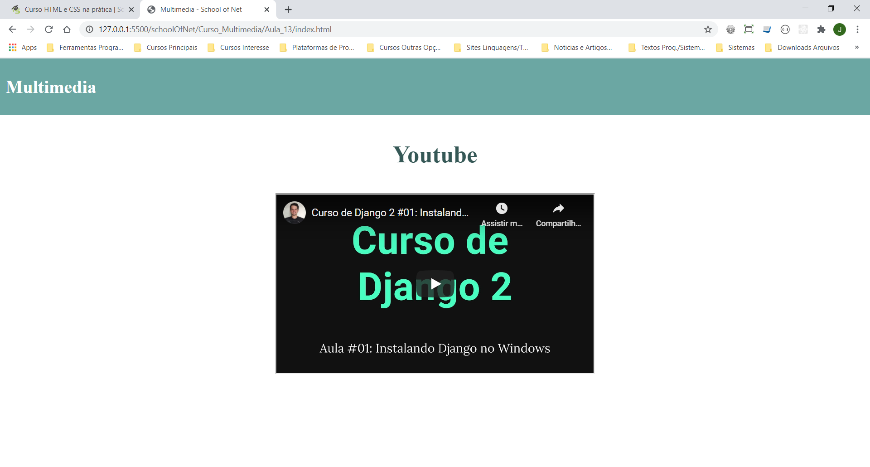This screenshot has height=467, width=870.
Task: Open the Downloads Arquivos bookmark folder
Action: [802, 48]
